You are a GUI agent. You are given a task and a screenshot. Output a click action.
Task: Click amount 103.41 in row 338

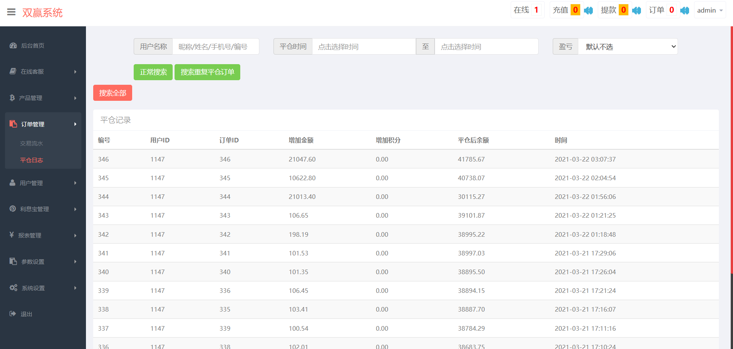pos(298,309)
